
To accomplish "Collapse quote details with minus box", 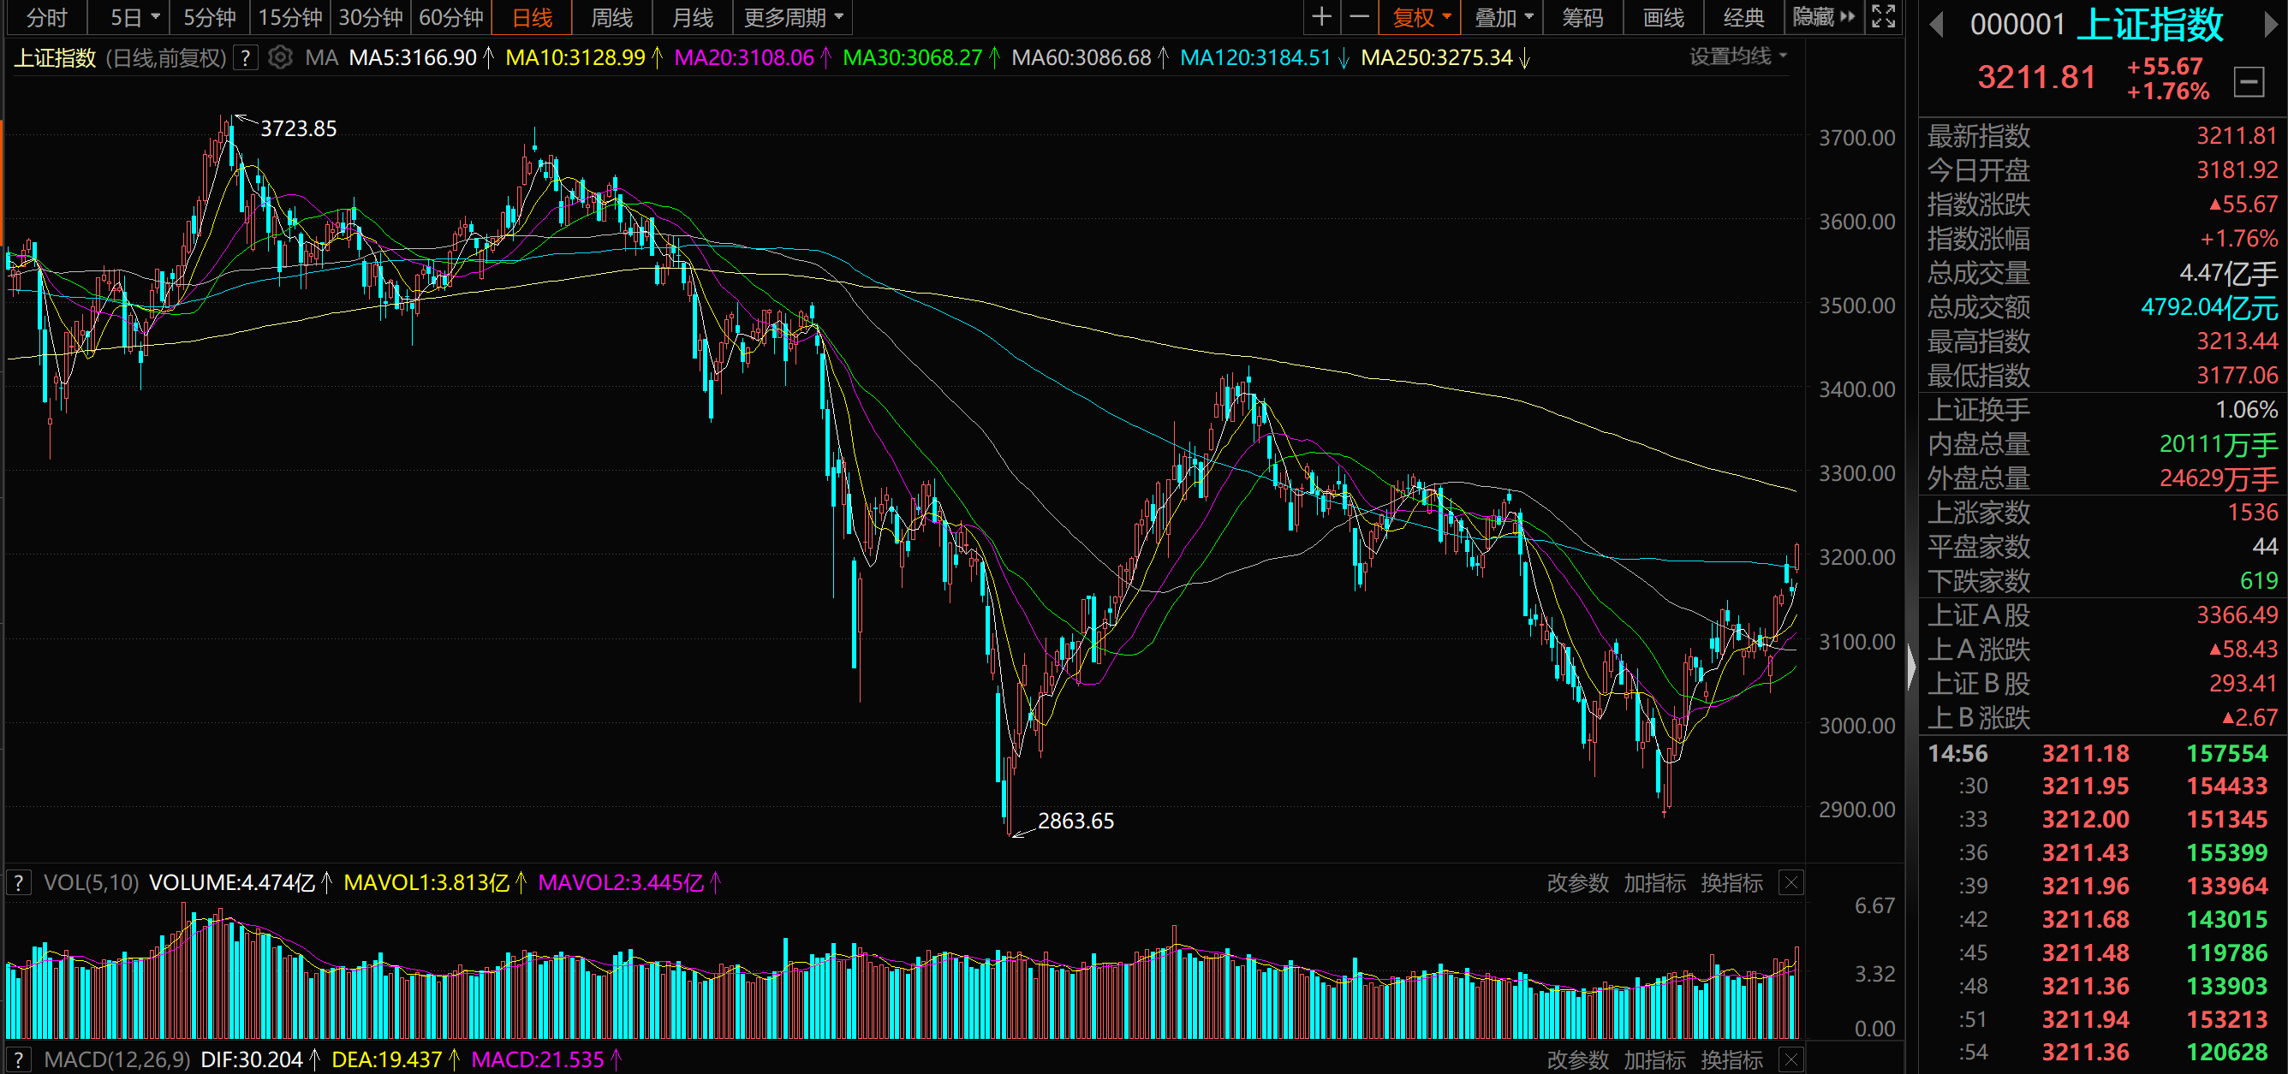I will [2249, 82].
